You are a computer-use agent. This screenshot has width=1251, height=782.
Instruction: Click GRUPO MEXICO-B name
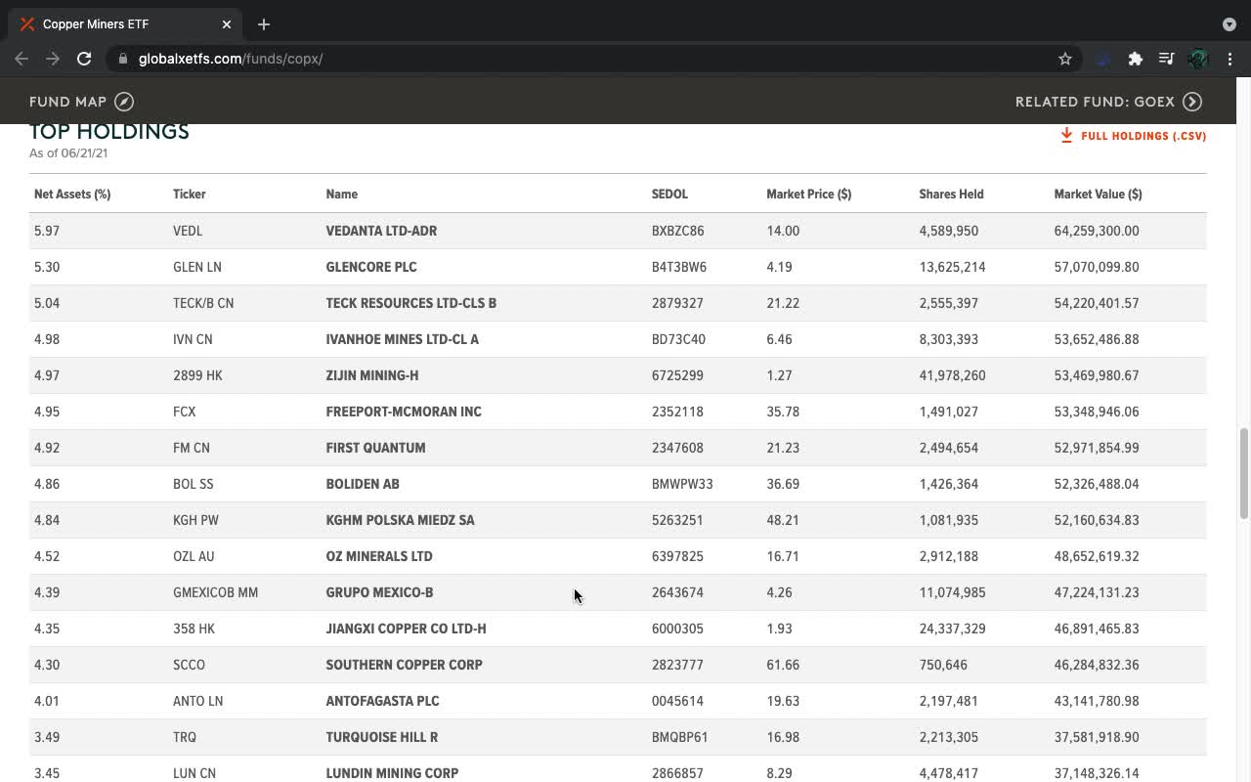[x=379, y=592]
